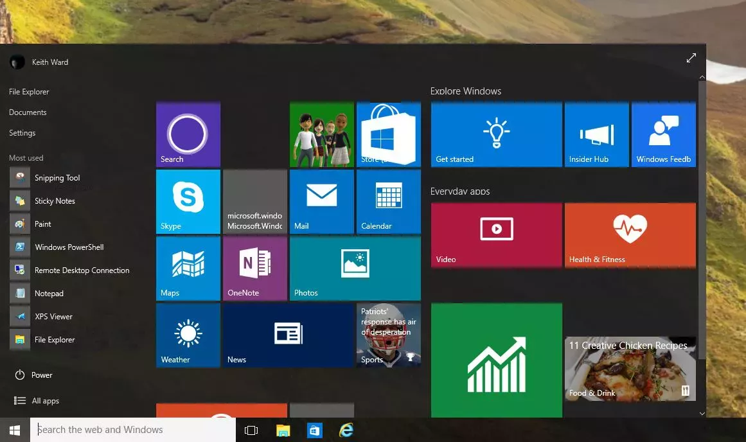Launch the Internet Explorer taskbar icon

click(x=346, y=430)
